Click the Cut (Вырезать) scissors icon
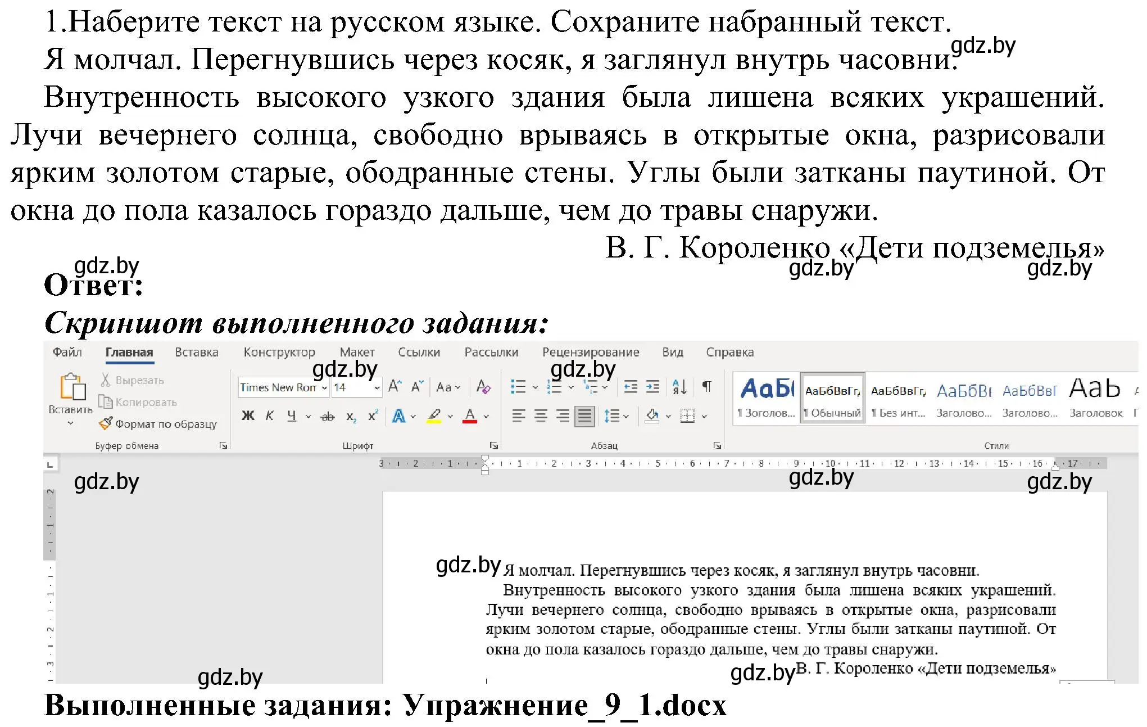This screenshot has width=1147, height=727. 105,380
